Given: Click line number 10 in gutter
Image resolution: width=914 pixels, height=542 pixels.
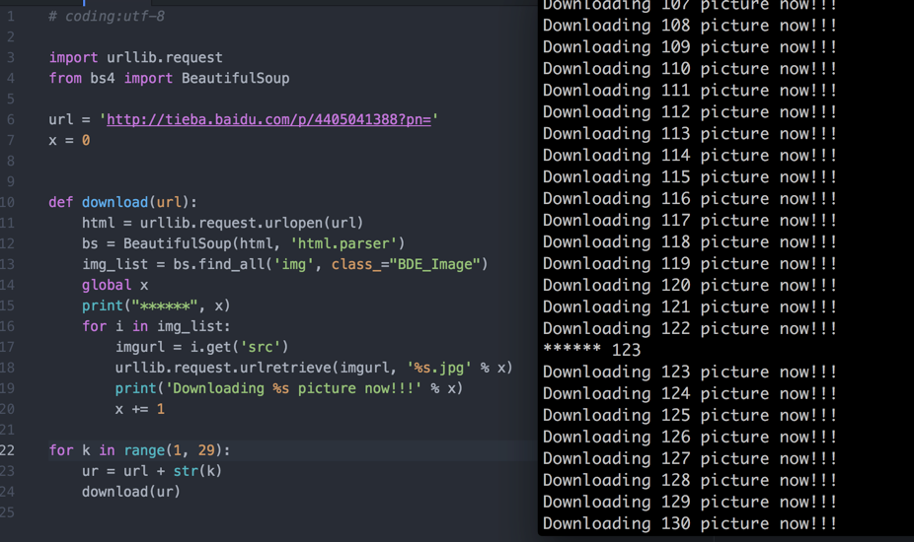Looking at the screenshot, I should (x=8, y=203).
